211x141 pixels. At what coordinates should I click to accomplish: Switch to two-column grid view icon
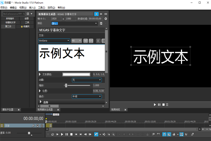pyautogui.click(x=101, y=14)
